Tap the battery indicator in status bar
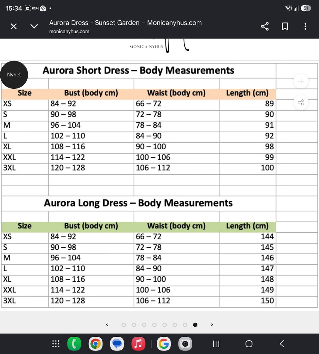The image size is (319, 354). coord(306,8)
